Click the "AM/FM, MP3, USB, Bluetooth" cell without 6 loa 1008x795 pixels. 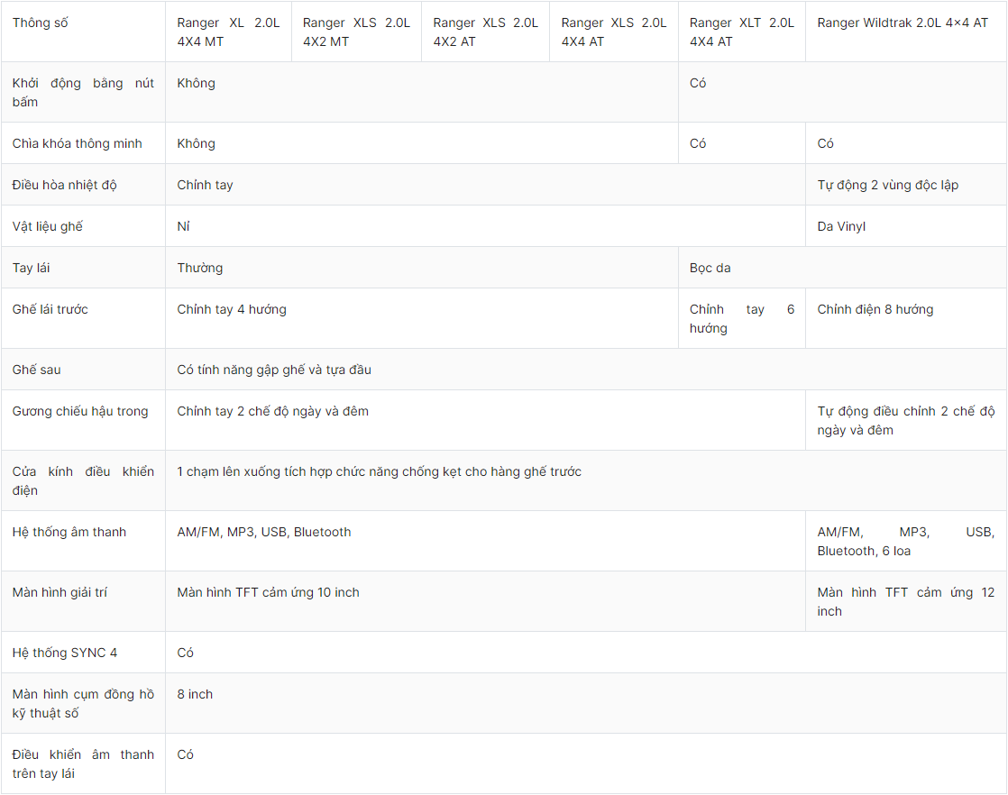coord(264,532)
